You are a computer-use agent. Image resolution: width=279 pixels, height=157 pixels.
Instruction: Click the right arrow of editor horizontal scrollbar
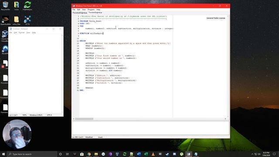click(x=225, y=119)
